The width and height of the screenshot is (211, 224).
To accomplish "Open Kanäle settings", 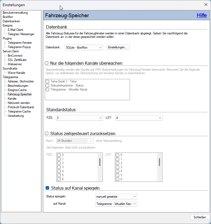I will point(12,98).
